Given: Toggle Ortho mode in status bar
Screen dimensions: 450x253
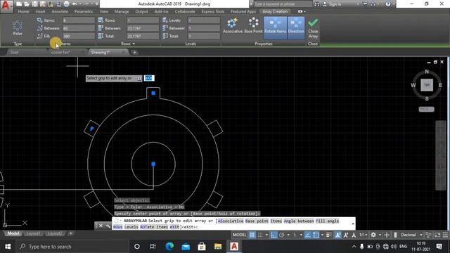Looking at the screenshot, I should click(274, 235).
